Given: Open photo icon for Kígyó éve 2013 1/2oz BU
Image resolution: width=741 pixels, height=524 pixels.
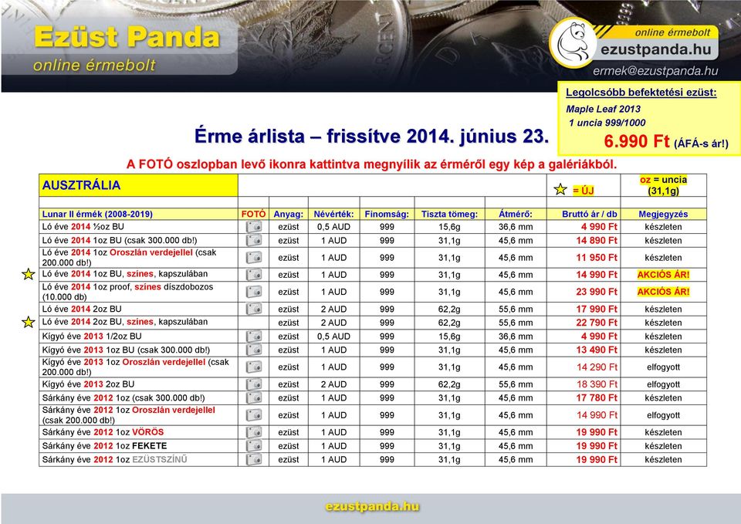Looking at the screenshot, I should (254, 336).
